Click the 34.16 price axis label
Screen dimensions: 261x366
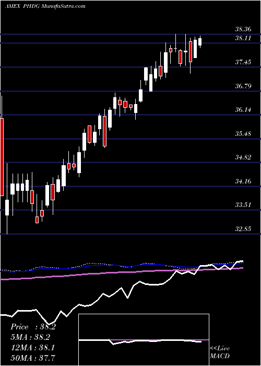(x=243, y=181)
